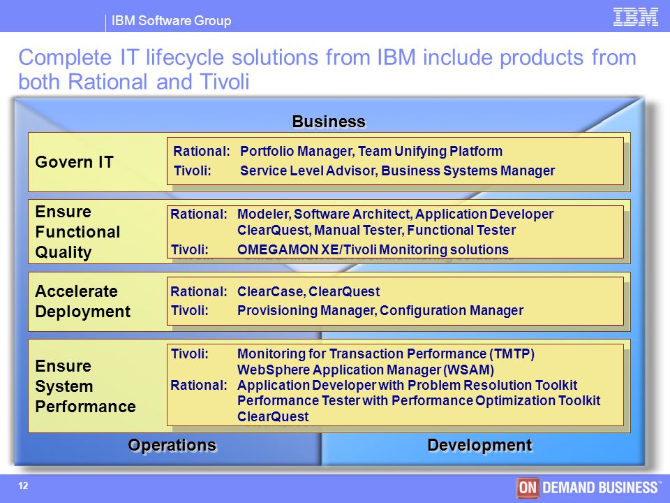The image size is (670, 503).
Task: Click the 'Ensure Functional Quality' label
Action: pos(77,232)
